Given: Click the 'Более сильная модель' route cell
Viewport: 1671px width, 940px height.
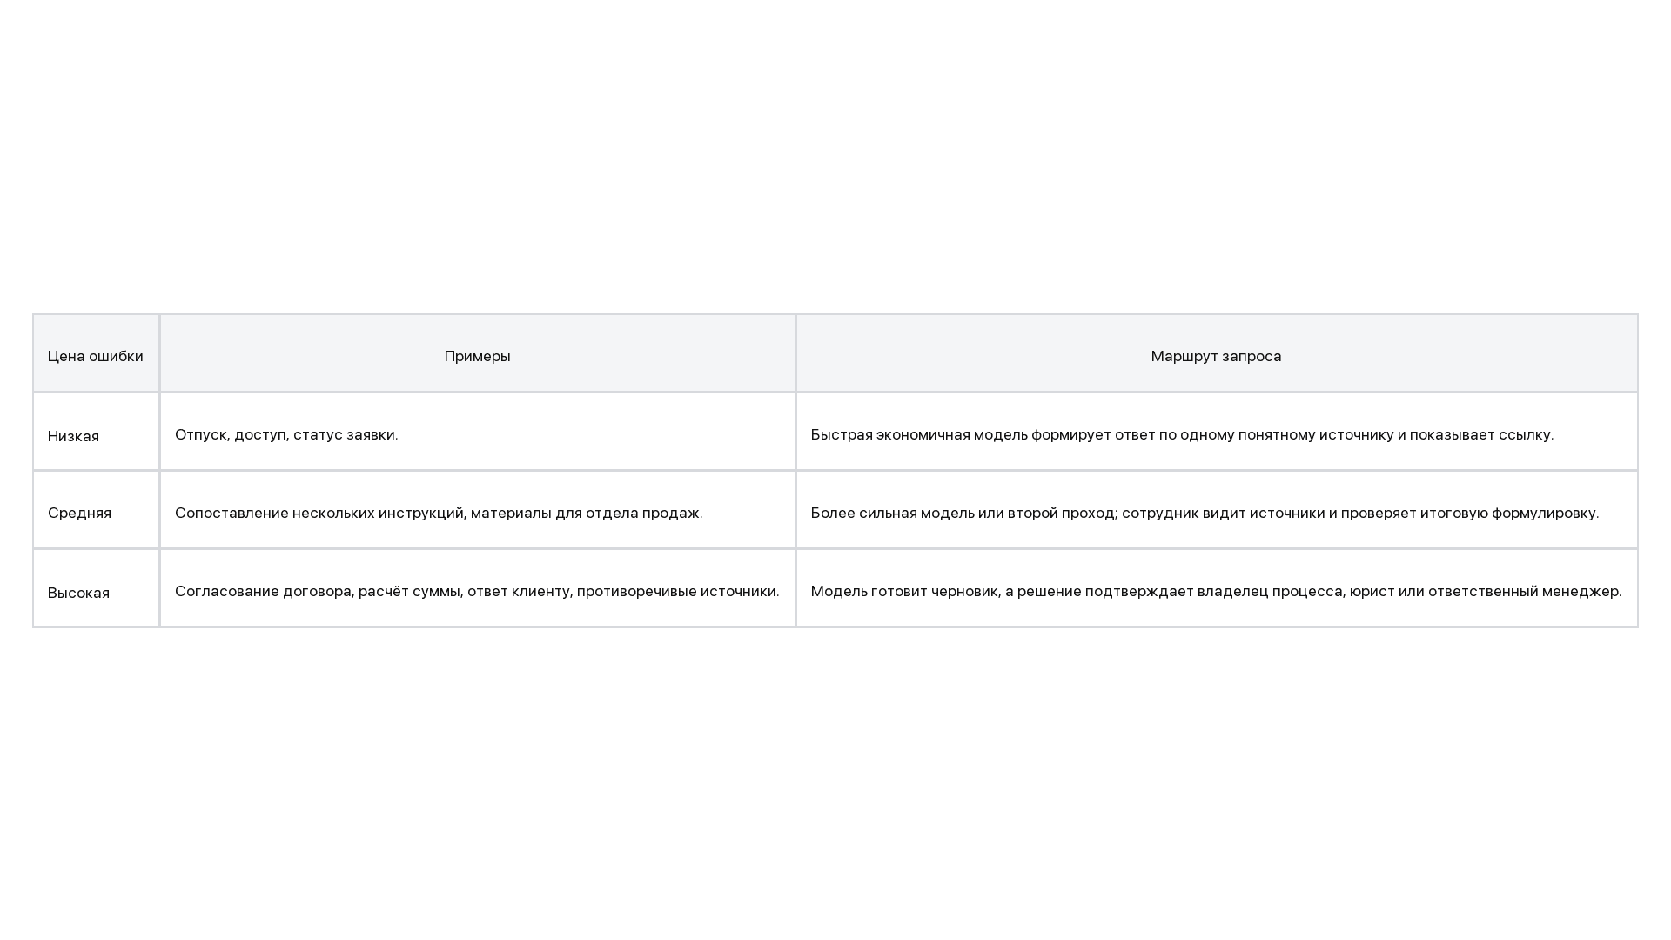Looking at the screenshot, I should (x=1217, y=510).
